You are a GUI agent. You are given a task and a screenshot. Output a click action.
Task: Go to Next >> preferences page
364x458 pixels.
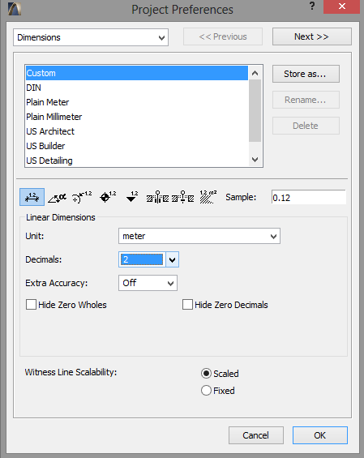(x=311, y=36)
